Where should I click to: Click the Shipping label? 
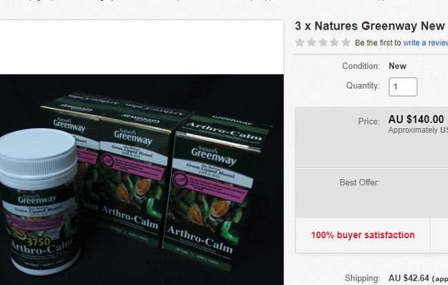pyautogui.click(x=363, y=278)
